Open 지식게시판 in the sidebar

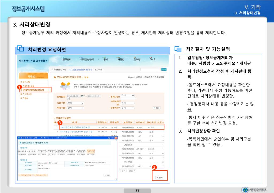point(27,94)
